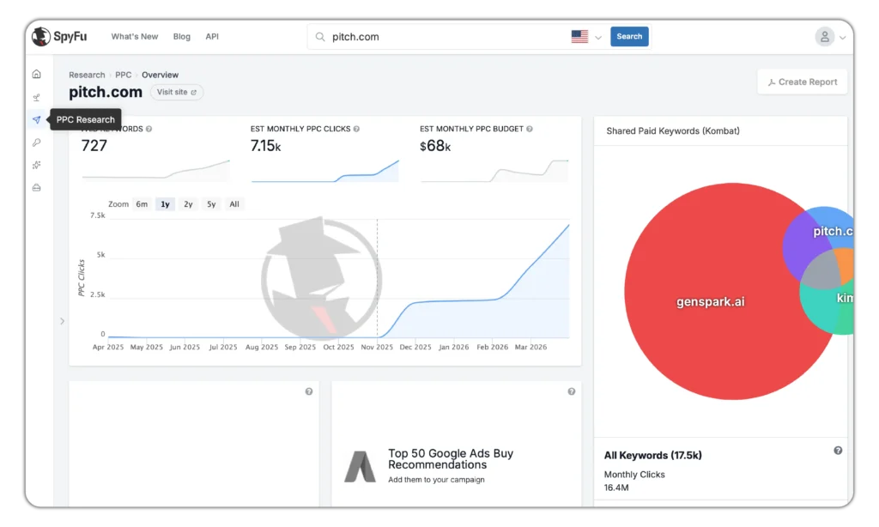Go to Research breadcrumb

tap(87, 75)
